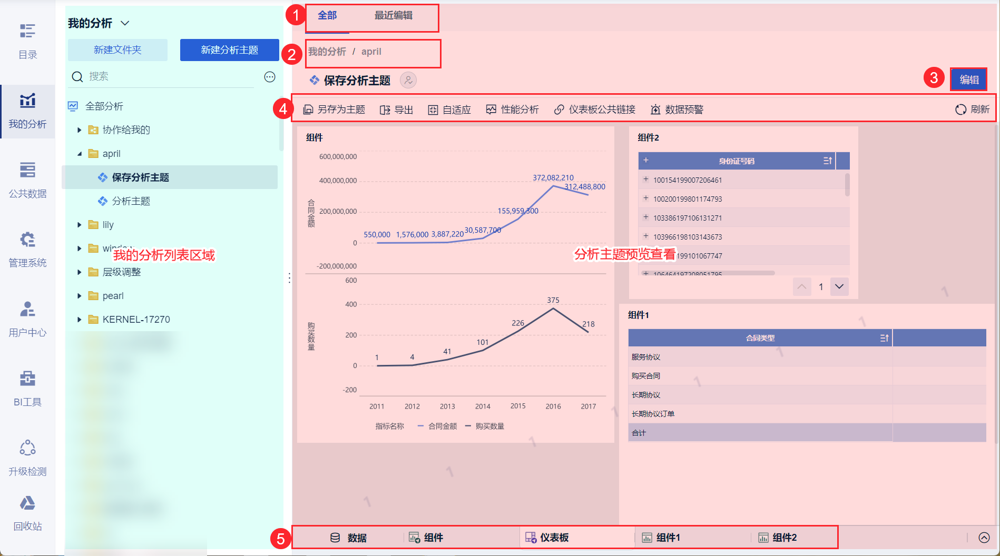Expand the lily folder
The height and width of the screenshot is (556, 1000).
click(x=79, y=225)
